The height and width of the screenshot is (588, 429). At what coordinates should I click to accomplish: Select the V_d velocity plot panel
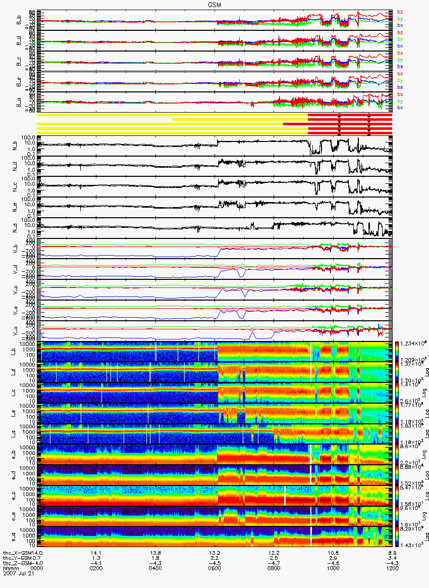tap(215, 269)
